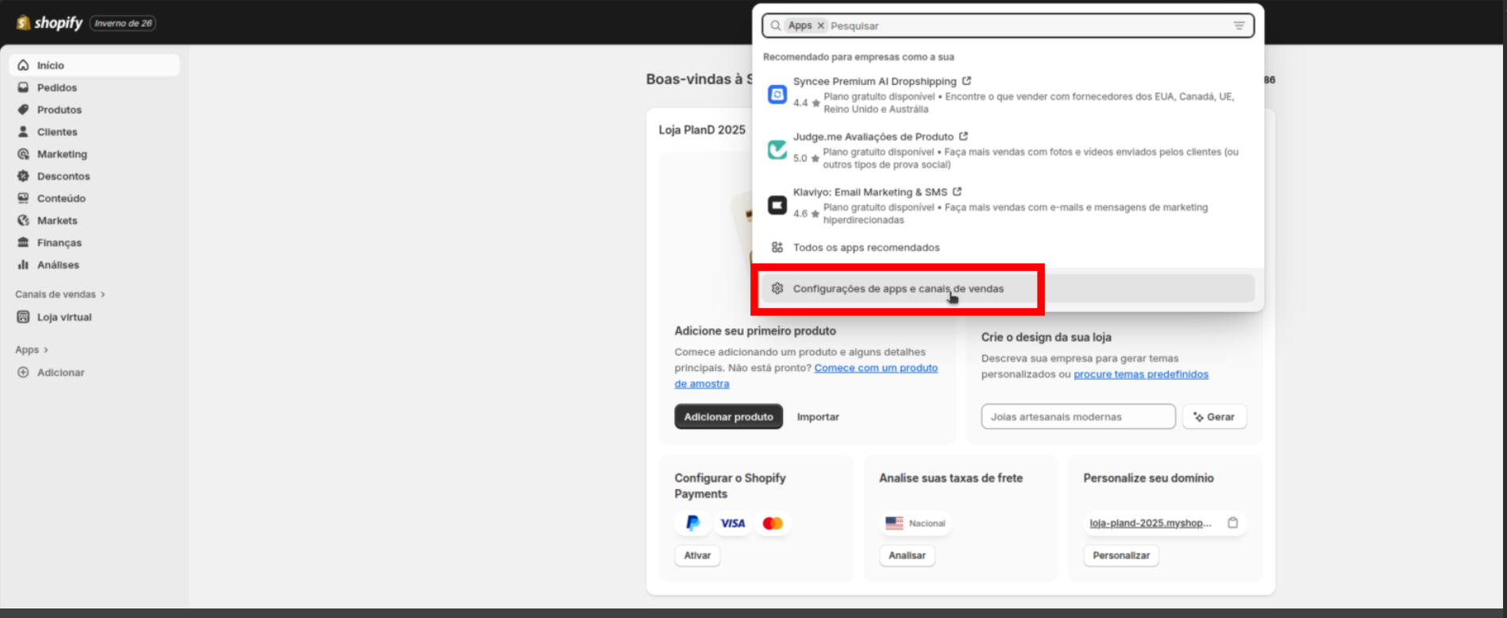Click the Gerar button
Screen dimensions: 1507x618
coord(1214,417)
